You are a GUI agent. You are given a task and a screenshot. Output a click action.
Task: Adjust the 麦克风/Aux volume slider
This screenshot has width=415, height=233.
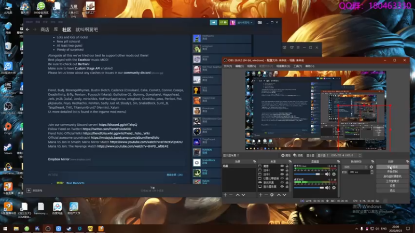pyautogui.click(x=309, y=174)
